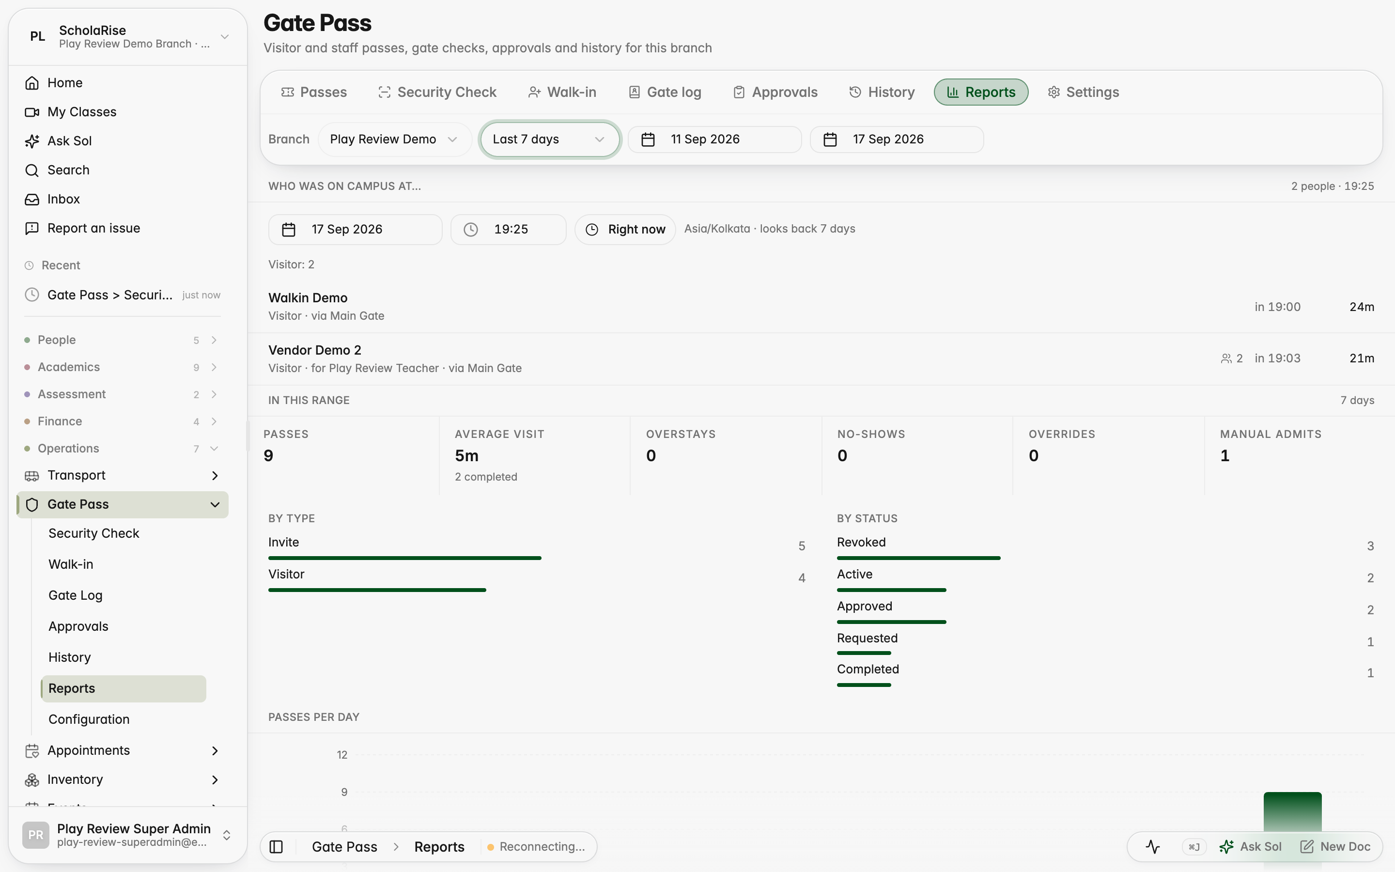Expand the People section
Viewport: 1395px width, 872px height.
coord(122,340)
